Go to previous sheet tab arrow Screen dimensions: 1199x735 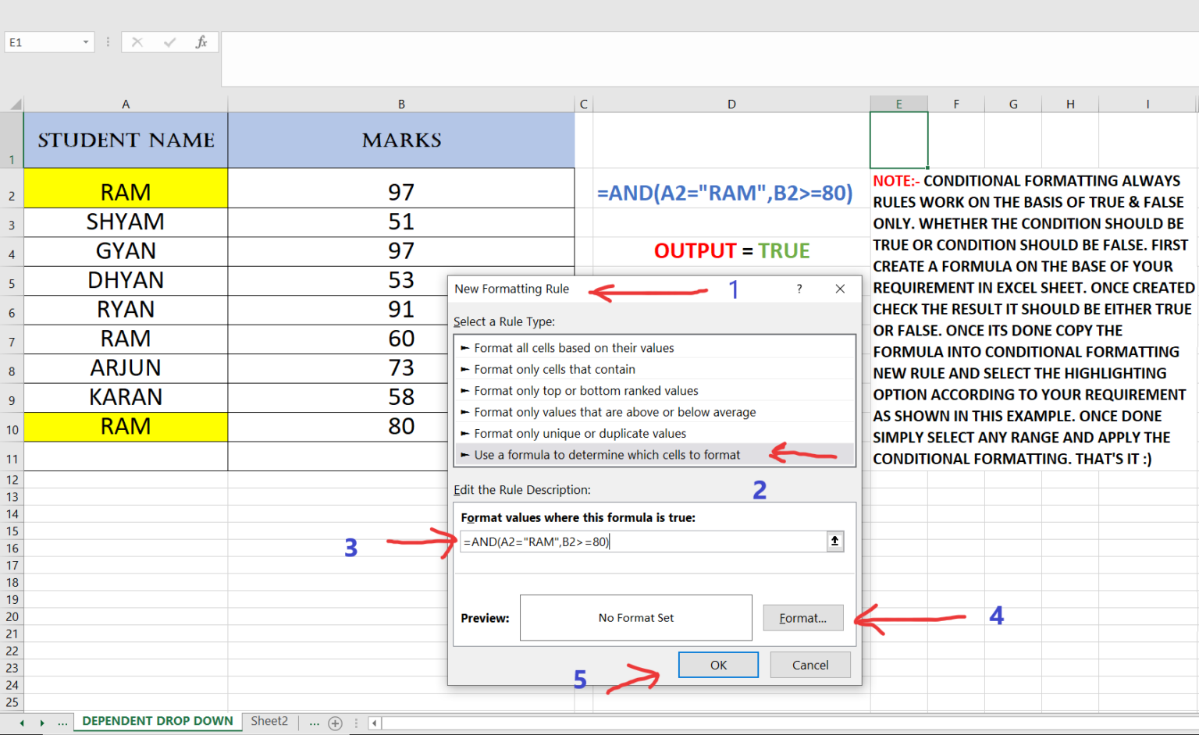(x=22, y=723)
